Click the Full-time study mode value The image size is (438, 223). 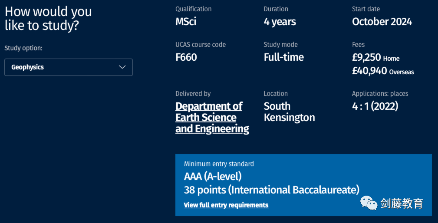pos(284,57)
